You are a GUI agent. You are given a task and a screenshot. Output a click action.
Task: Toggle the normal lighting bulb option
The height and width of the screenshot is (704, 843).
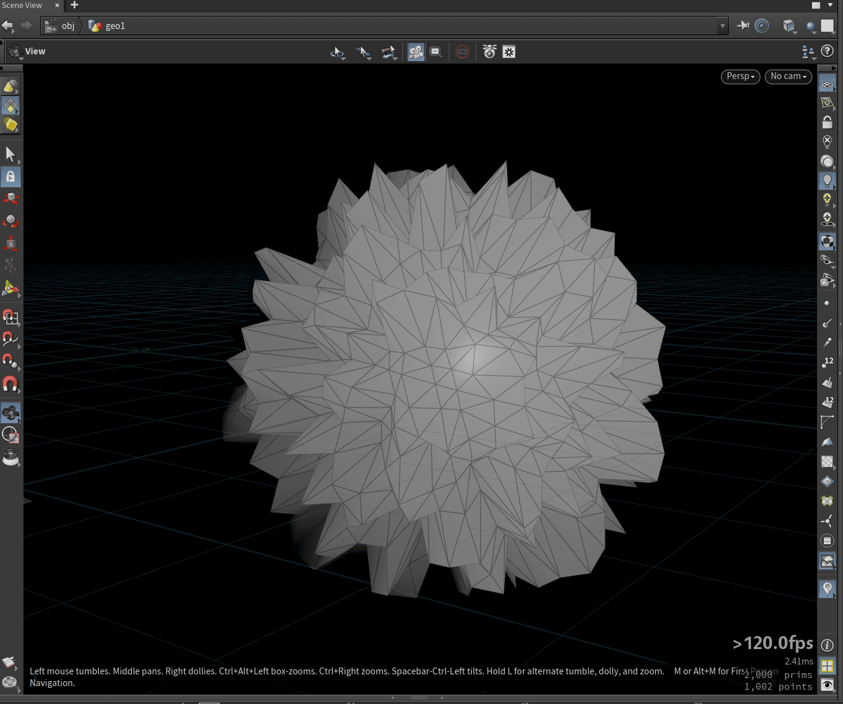827,181
